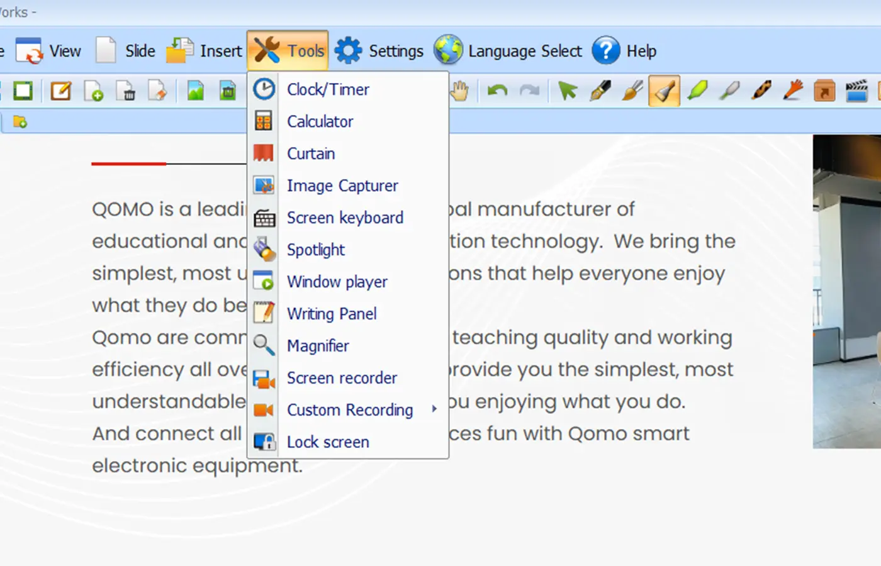Choose Image Capturer menu entry

click(348, 186)
